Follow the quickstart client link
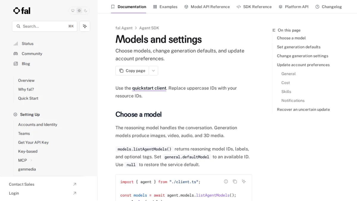 (149, 88)
